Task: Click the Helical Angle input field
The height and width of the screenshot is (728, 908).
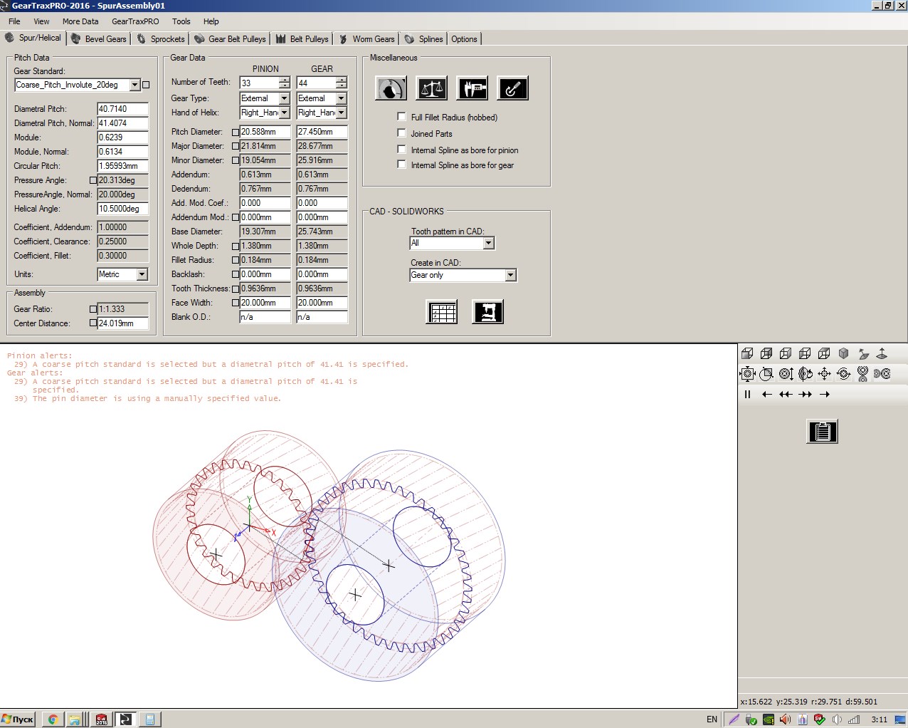Action: click(x=123, y=209)
